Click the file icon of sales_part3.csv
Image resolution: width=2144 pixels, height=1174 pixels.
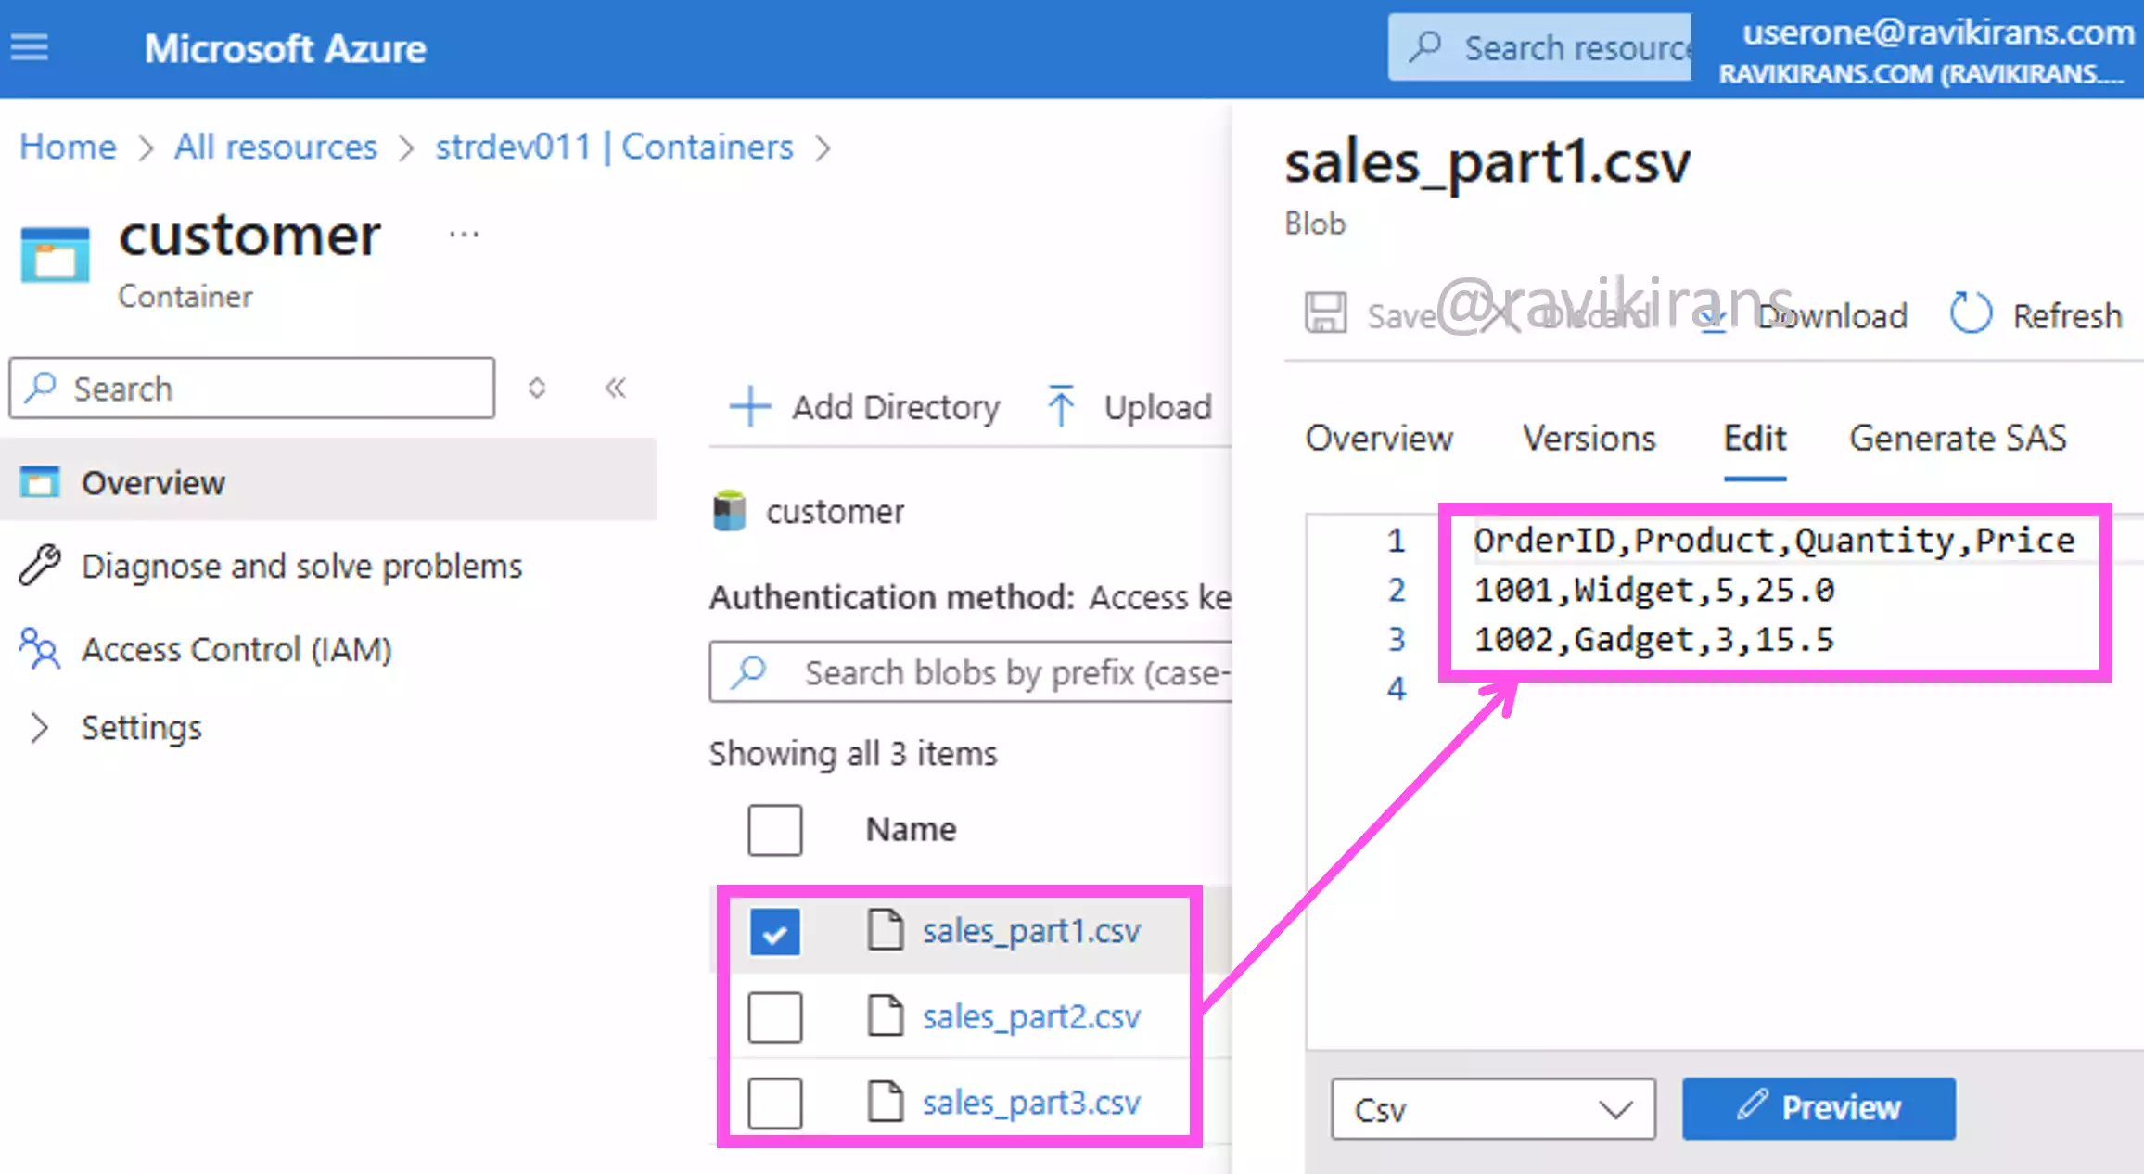tap(885, 1101)
